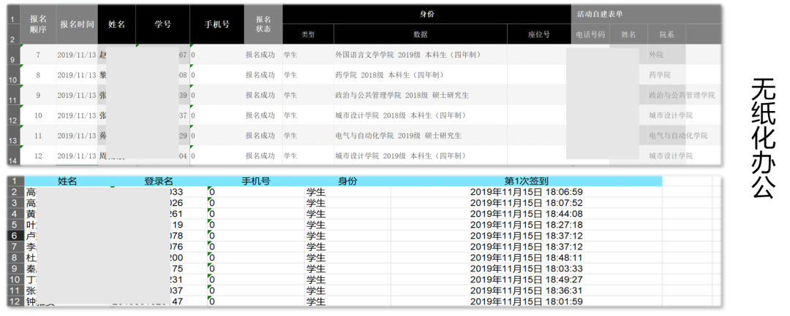Select the 报名时间 header cell
790x316 pixels.
[77, 24]
